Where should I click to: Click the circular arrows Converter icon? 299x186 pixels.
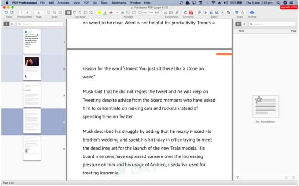[185, 12]
